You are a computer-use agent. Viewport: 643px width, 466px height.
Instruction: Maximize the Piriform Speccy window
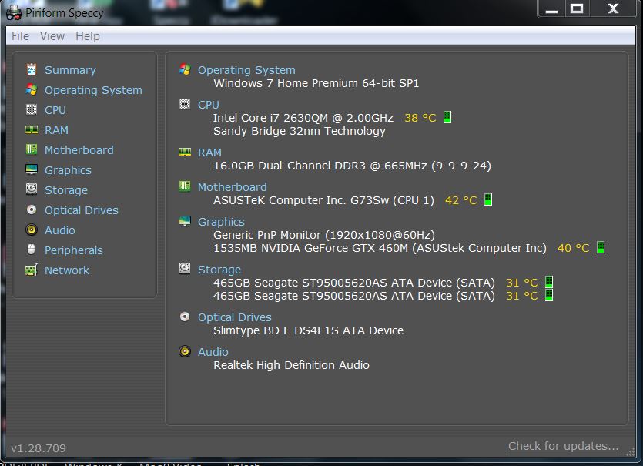point(577,8)
